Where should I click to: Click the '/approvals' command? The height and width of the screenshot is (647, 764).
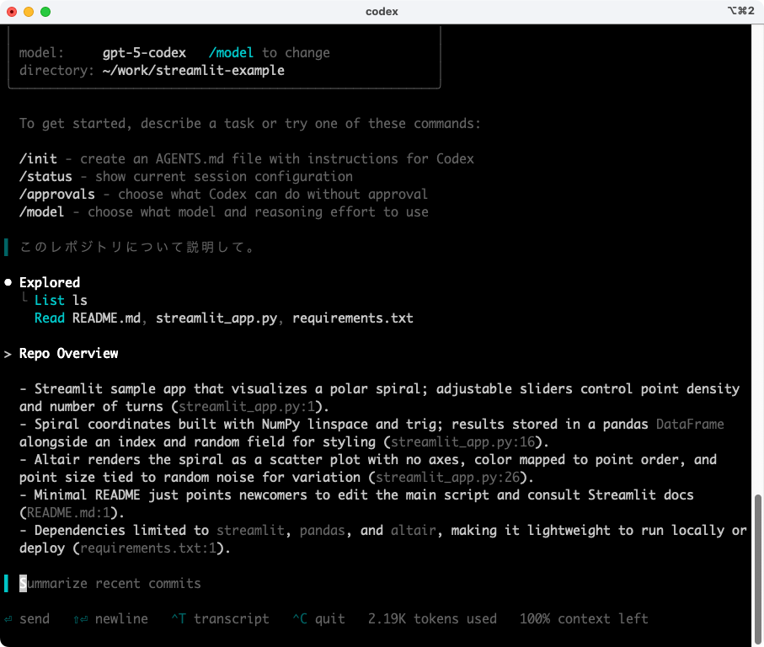coord(57,194)
